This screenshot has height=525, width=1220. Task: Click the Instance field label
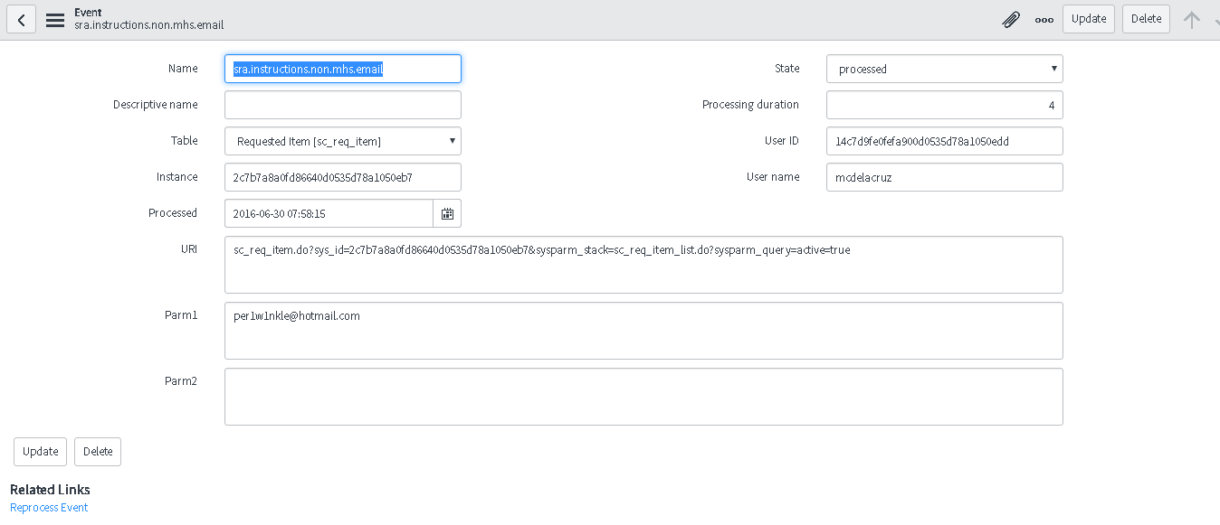tap(176, 177)
